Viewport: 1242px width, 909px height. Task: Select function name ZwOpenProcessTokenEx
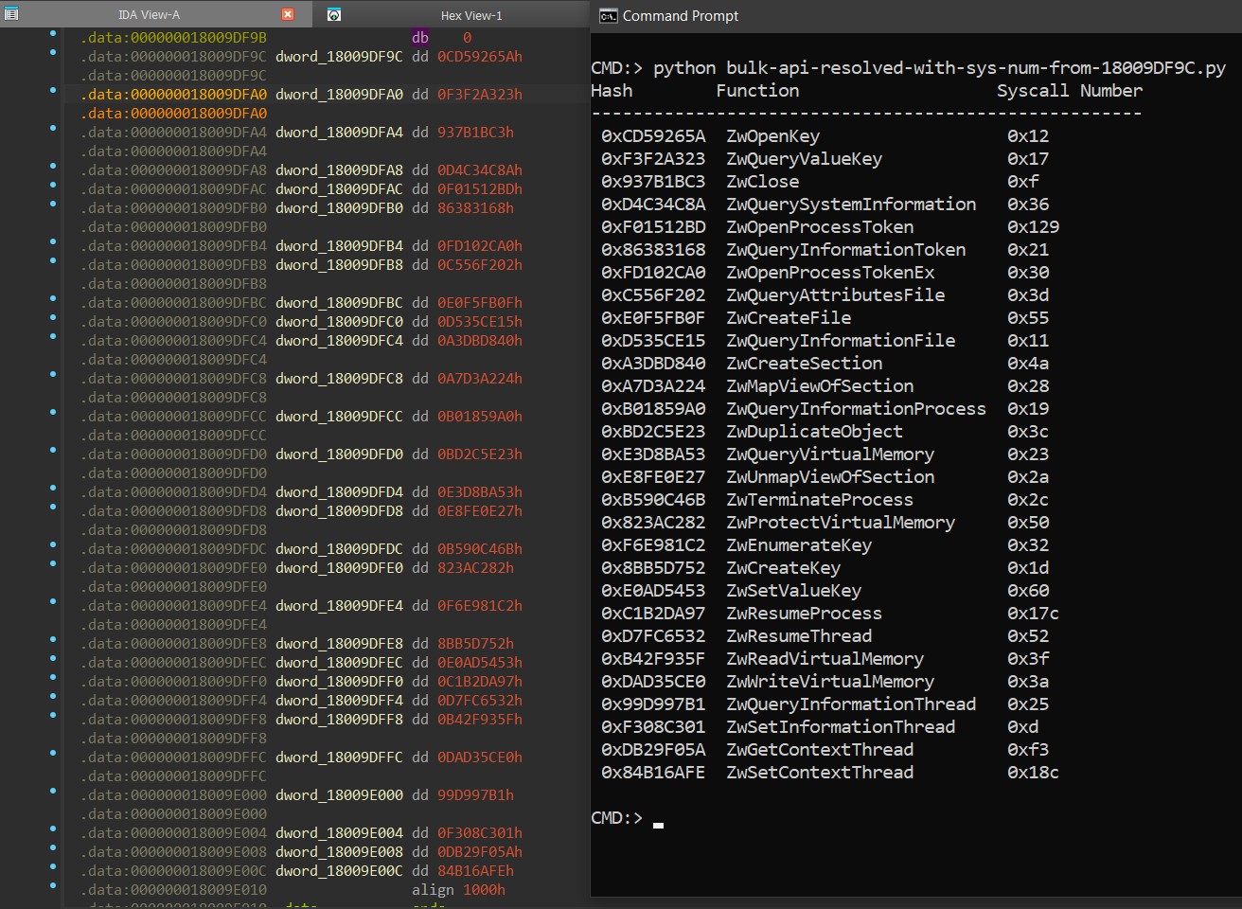(830, 273)
